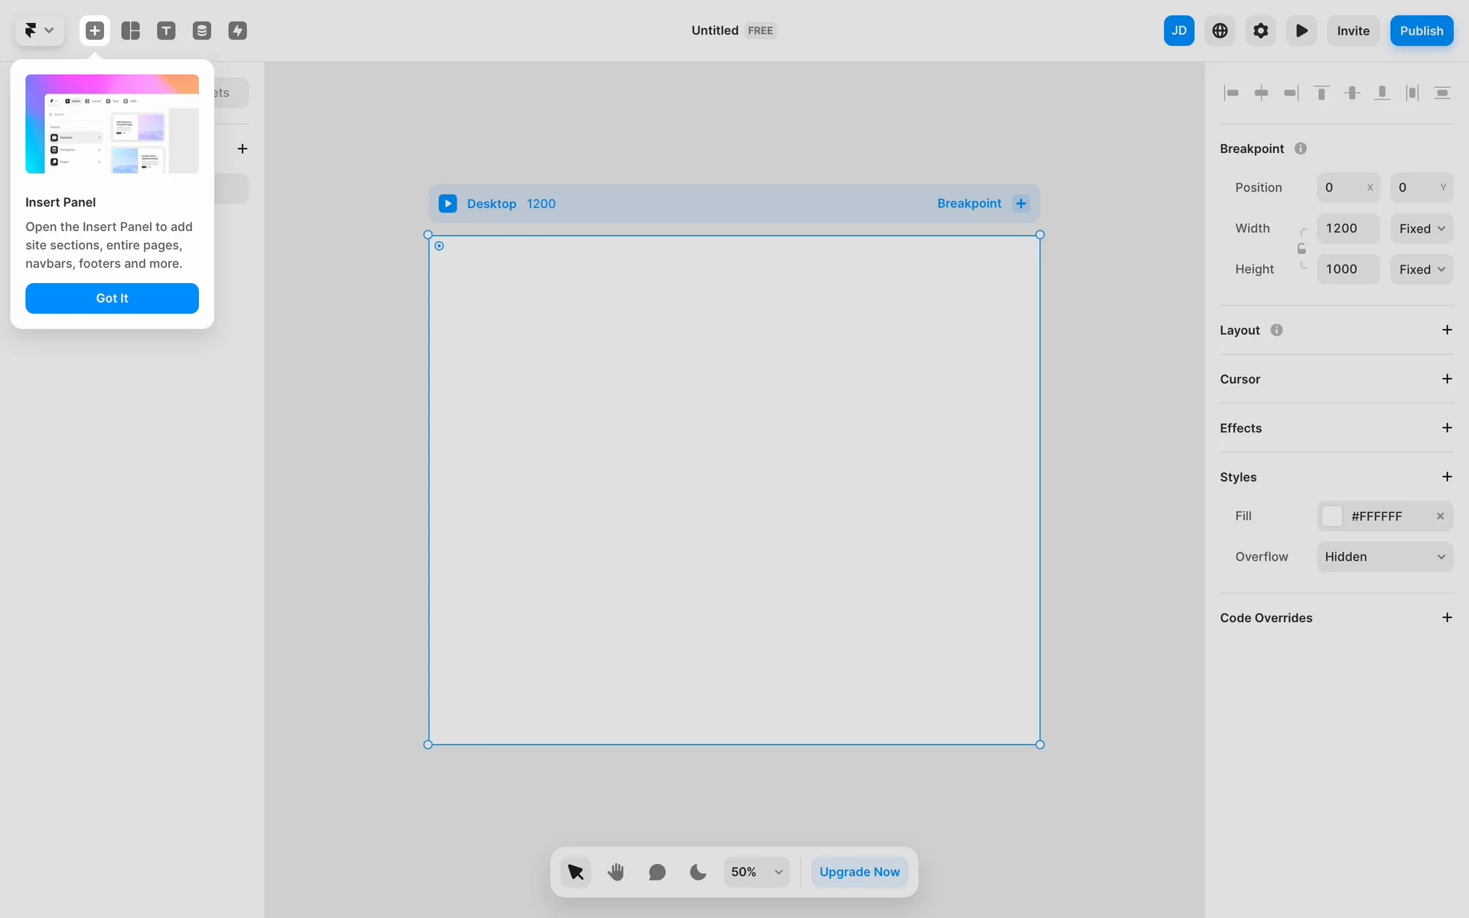Open project settings gear icon
Viewport: 1469px width, 918px height.
[1261, 31]
